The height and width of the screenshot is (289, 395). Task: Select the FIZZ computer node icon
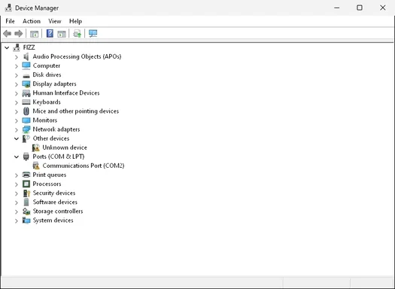click(x=17, y=47)
